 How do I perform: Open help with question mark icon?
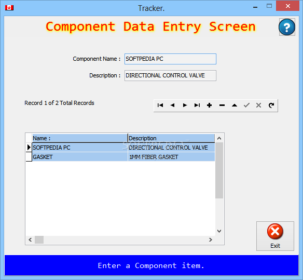click(287, 27)
